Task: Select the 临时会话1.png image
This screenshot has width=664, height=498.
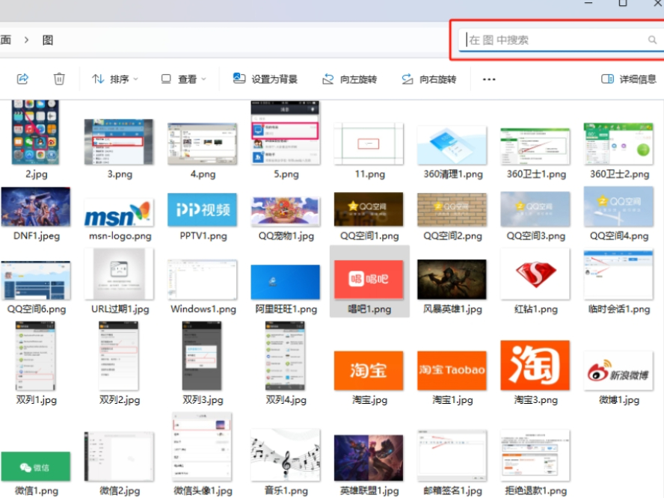Action: [x=618, y=274]
